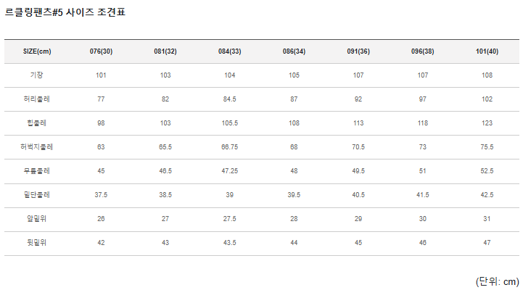Click the 086(34) size column header
523x290 pixels.
(x=294, y=51)
